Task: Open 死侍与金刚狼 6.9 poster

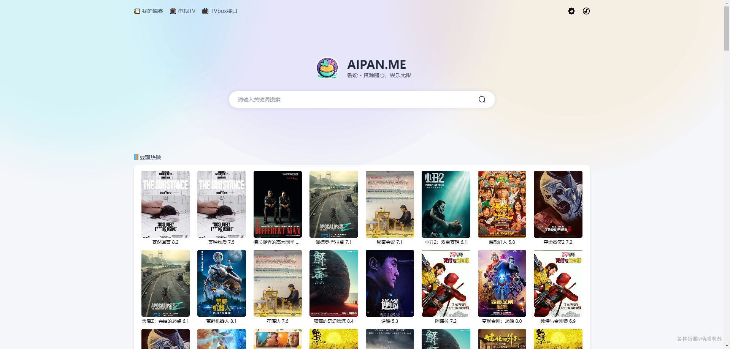Action: point(558,283)
